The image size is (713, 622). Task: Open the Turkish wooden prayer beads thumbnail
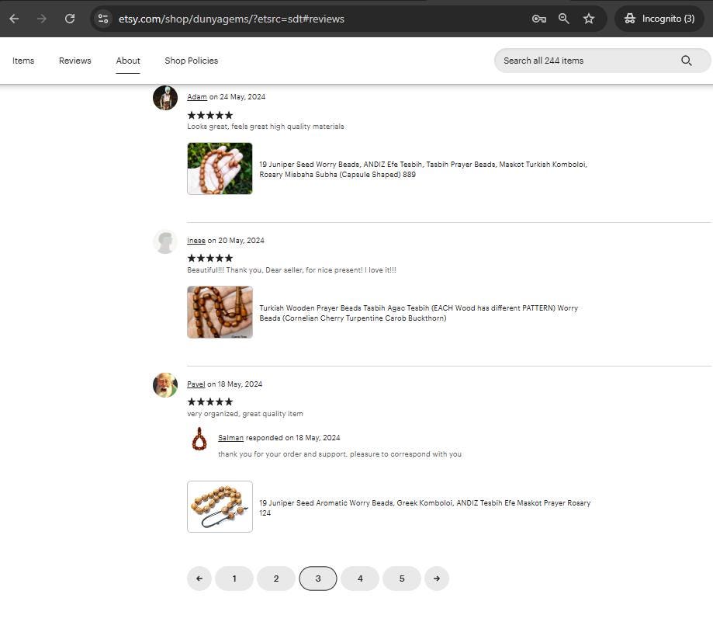point(220,312)
